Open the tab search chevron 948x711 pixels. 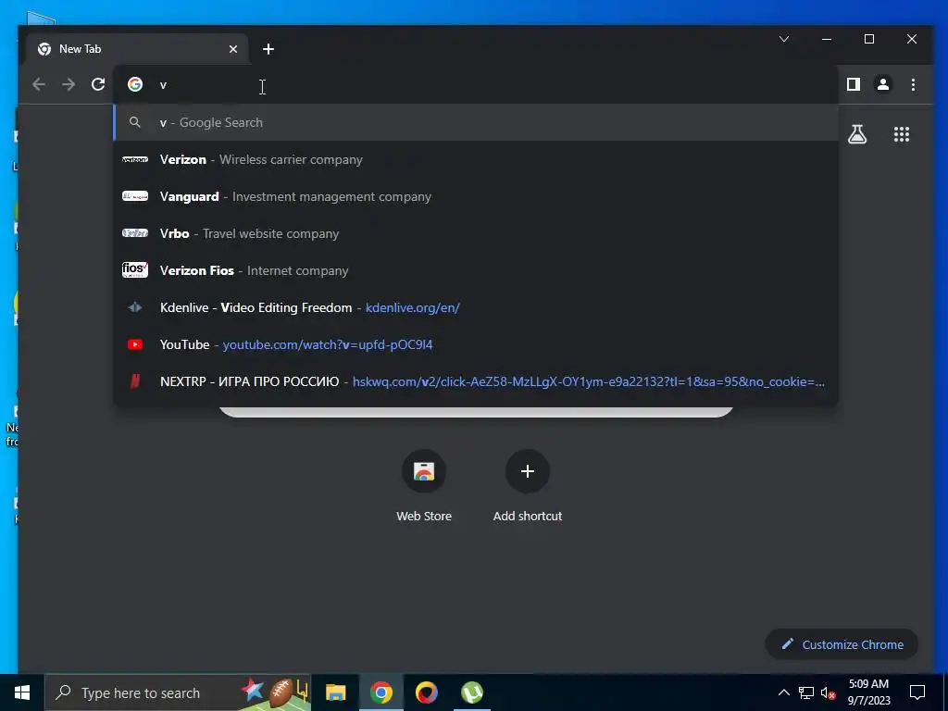[x=784, y=39]
